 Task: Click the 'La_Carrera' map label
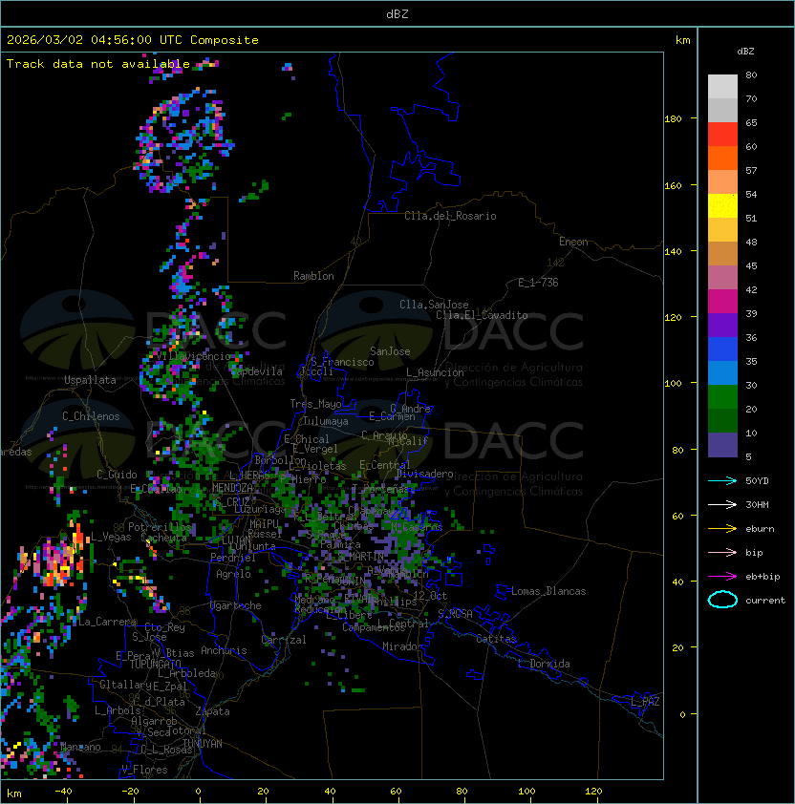point(107,622)
